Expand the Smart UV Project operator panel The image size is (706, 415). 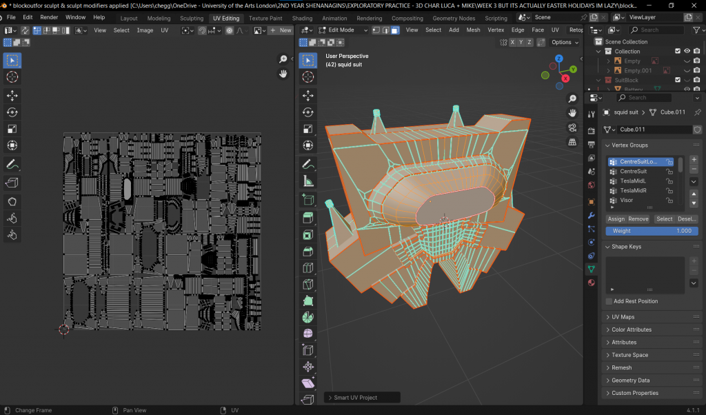coord(330,398)
